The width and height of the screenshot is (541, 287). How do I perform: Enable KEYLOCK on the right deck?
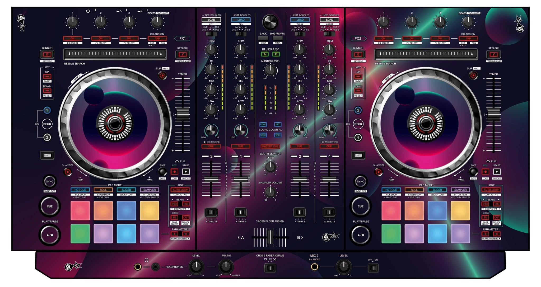point(494,55)
